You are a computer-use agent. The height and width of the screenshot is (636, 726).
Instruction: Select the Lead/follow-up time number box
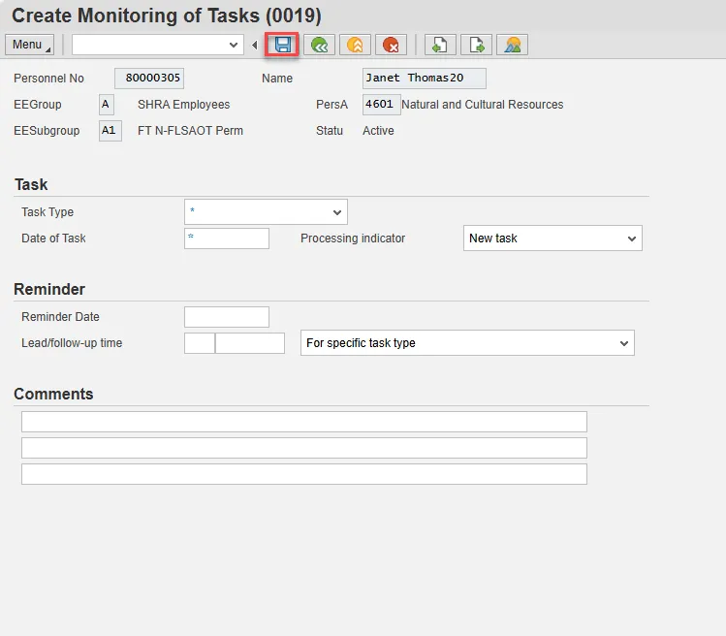tap(200, 343)
